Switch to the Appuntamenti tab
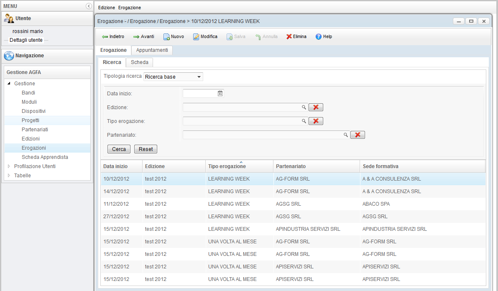The height and width of the screenshot is (291, 498). pos(152,50)
